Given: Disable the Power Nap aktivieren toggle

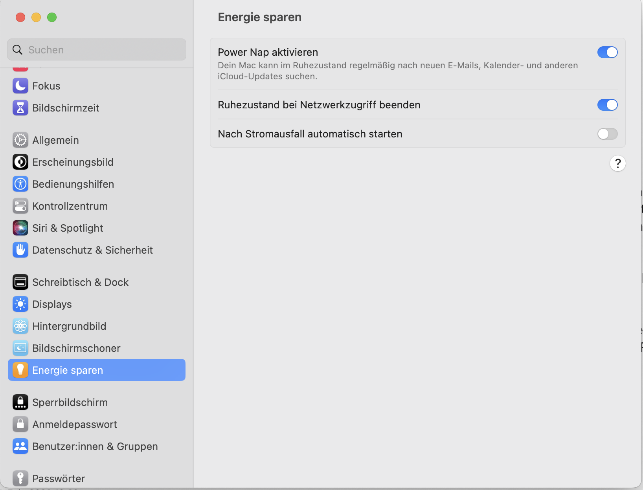Looking at the screenshot, I should pyautogui.click(x=607, y=52).
